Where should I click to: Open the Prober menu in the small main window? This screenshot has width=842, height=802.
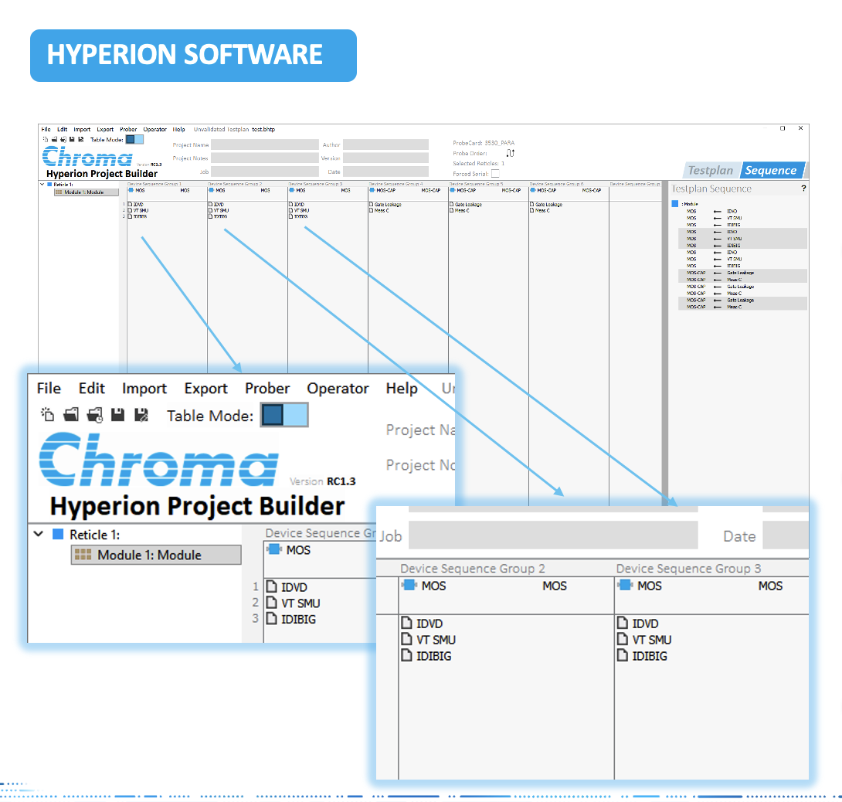(128, 130)
